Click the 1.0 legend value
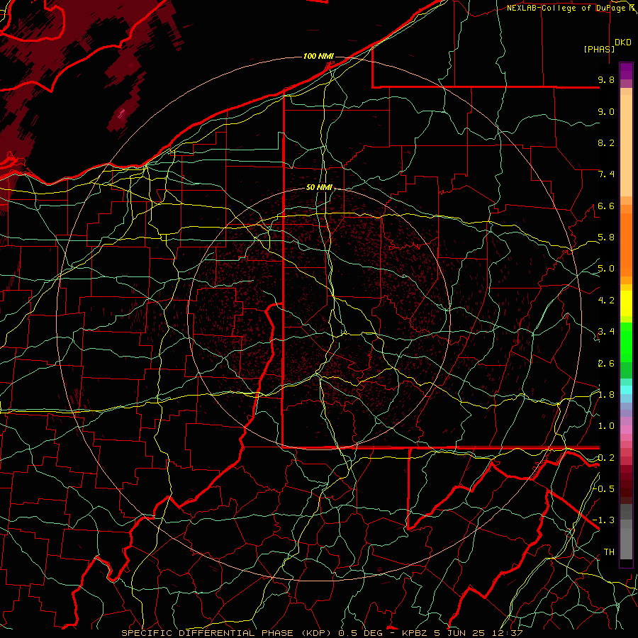This screenshot has width=638, height=638. point(606,426)
